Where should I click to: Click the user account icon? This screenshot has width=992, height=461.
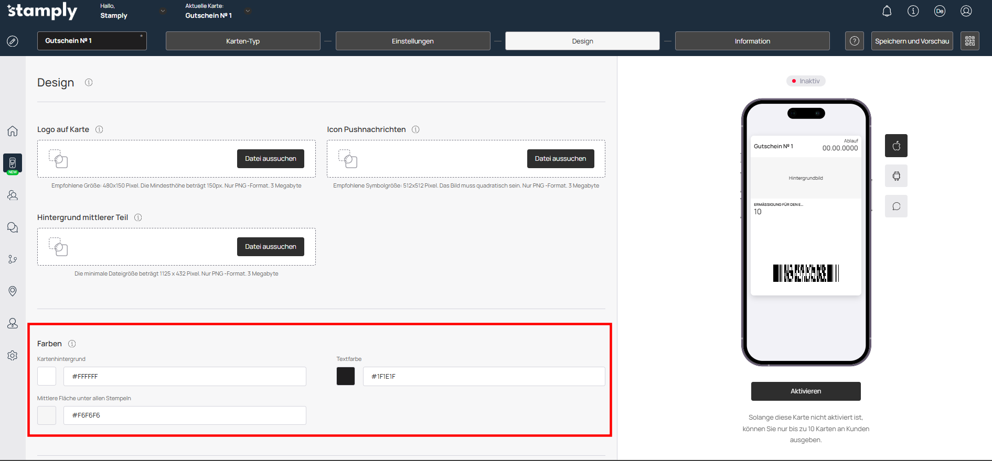tap(966, 11)
